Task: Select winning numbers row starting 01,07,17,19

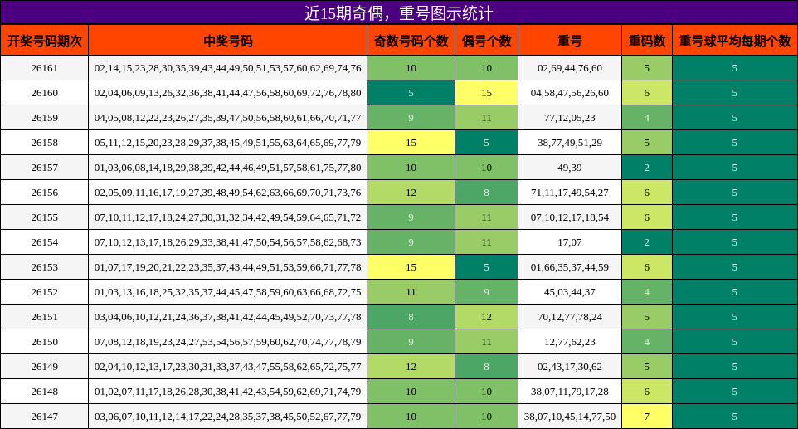Action: pos(227,267)
